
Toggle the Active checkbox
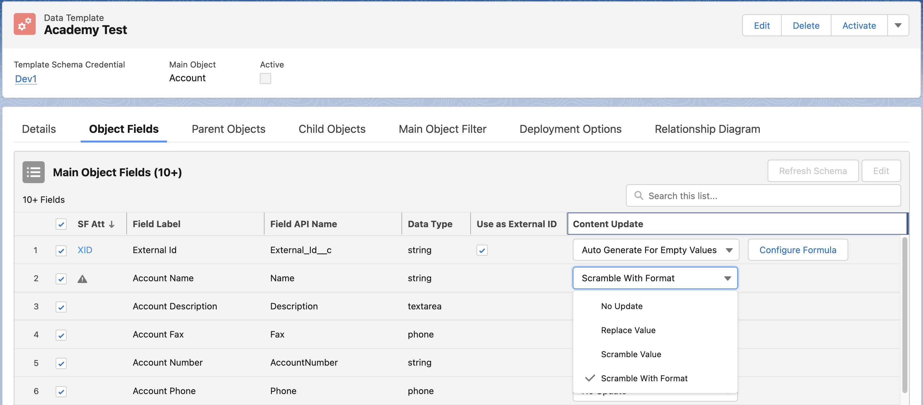point(265,78)
